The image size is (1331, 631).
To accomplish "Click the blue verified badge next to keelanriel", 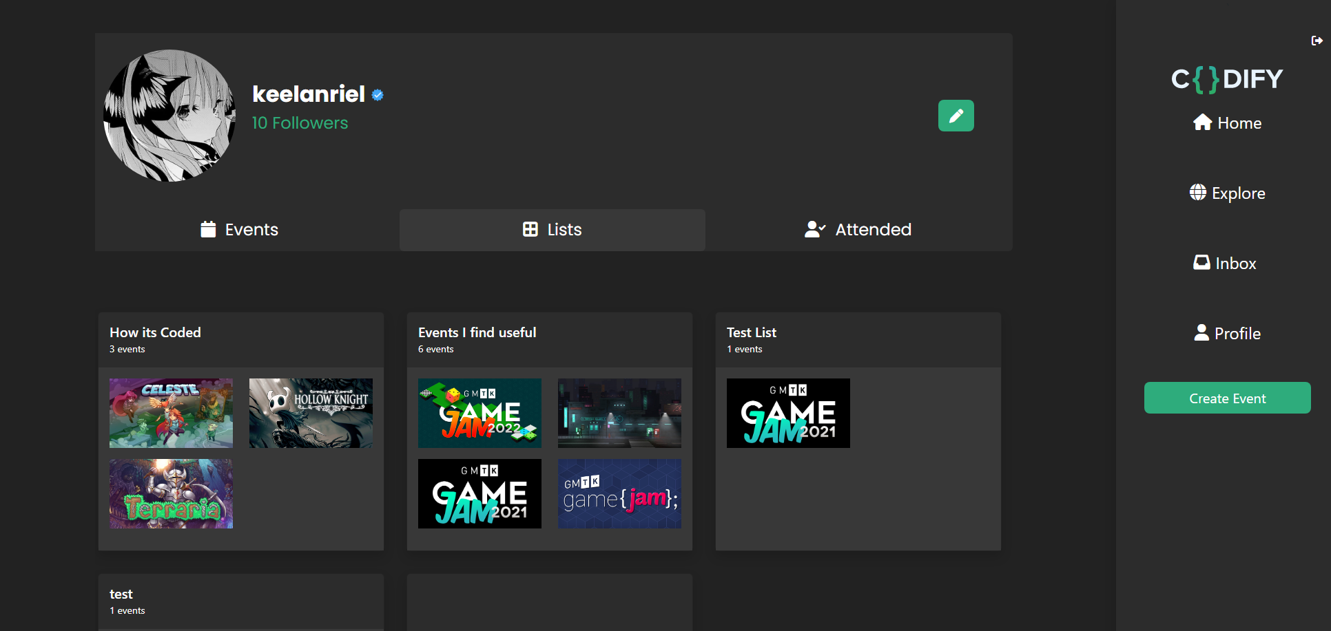I will [378, 95].
